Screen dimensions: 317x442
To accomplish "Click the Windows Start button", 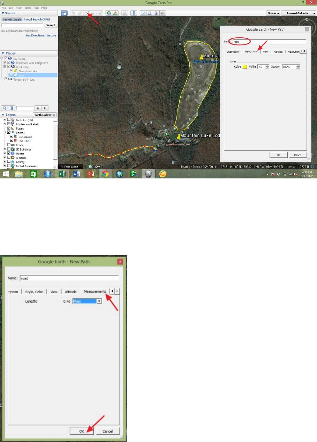I will coord(6,174).
